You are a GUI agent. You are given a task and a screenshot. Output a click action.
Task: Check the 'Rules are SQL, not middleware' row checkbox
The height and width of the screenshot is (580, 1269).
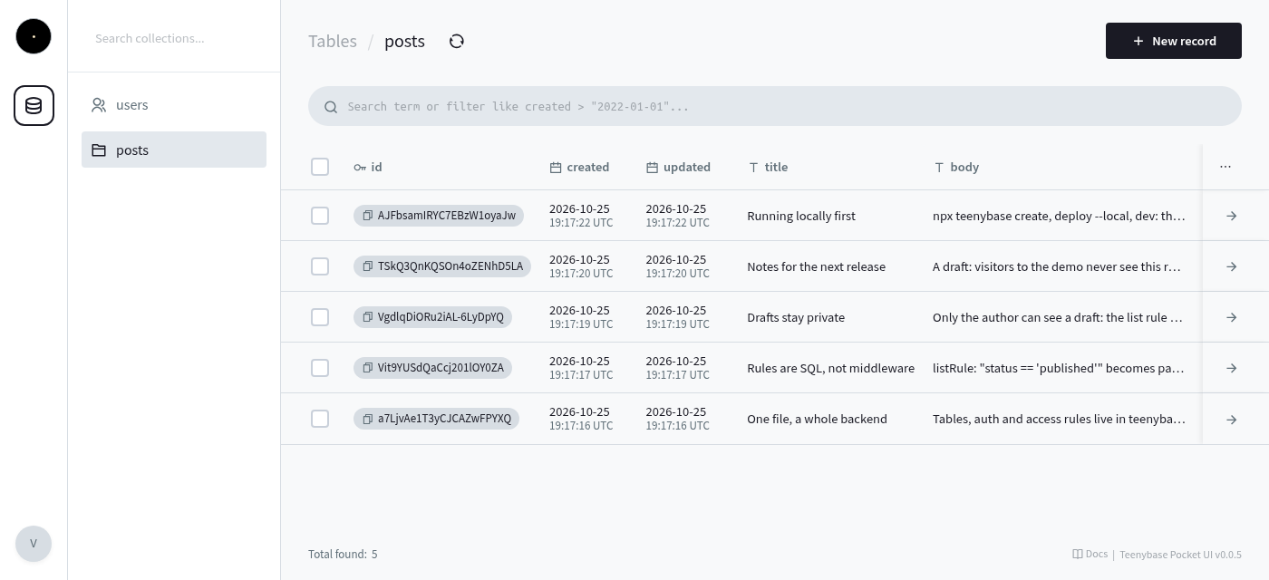click(320, 368)
